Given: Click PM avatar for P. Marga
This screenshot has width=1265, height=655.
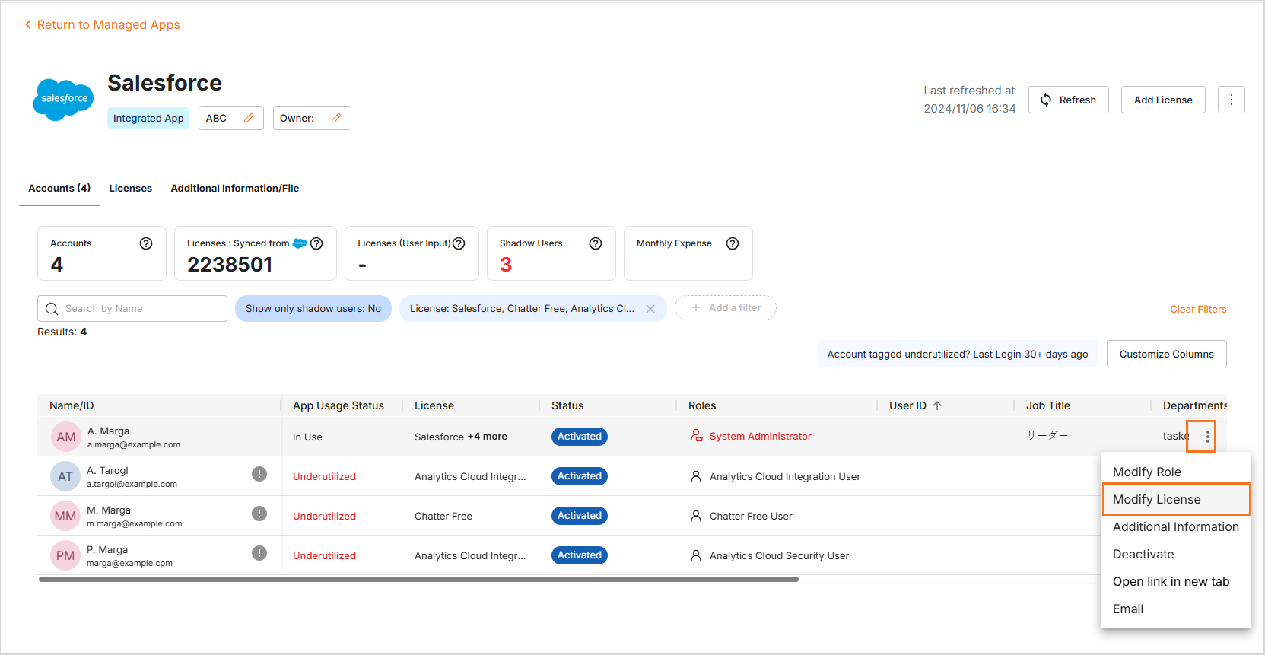Looking at the screenshot, I should tap(65, 555).
